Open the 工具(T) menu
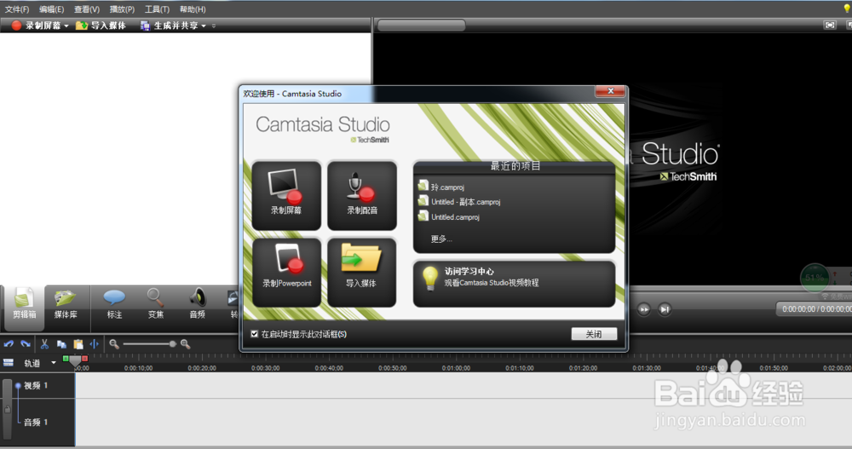 click(x=157, y=9)
